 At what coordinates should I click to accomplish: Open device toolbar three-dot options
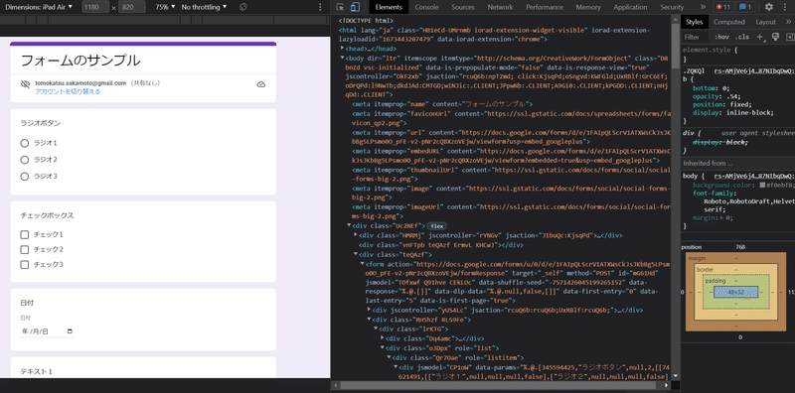pyautogui.click(x=320, y=7)
